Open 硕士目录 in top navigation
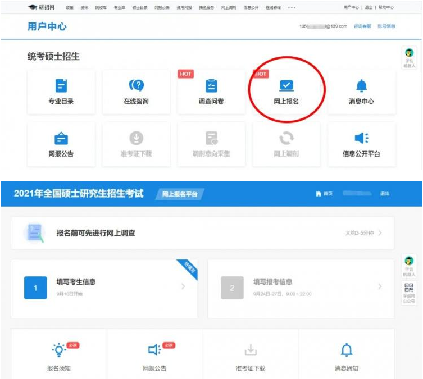Image resolution: width=423 pixels, height=379 pixels. click(140, 7)
